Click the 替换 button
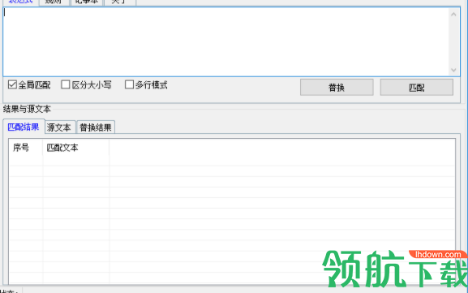The height and width of the screenshot is (293, 468). tap(337, 88)
